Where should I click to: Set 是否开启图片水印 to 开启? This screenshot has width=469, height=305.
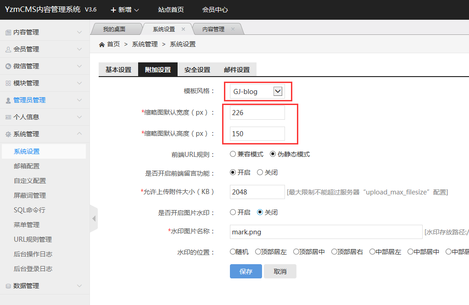pyautogui.click(x=233, y=212)
